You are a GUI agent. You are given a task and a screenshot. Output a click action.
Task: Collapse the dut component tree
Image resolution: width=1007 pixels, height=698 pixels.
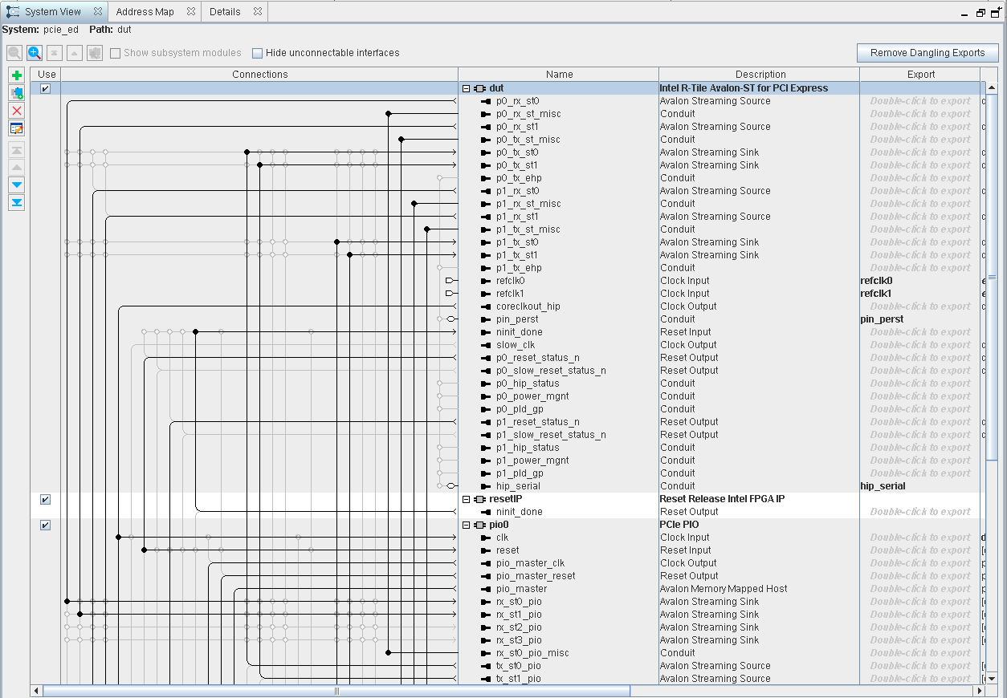point(466,88)
